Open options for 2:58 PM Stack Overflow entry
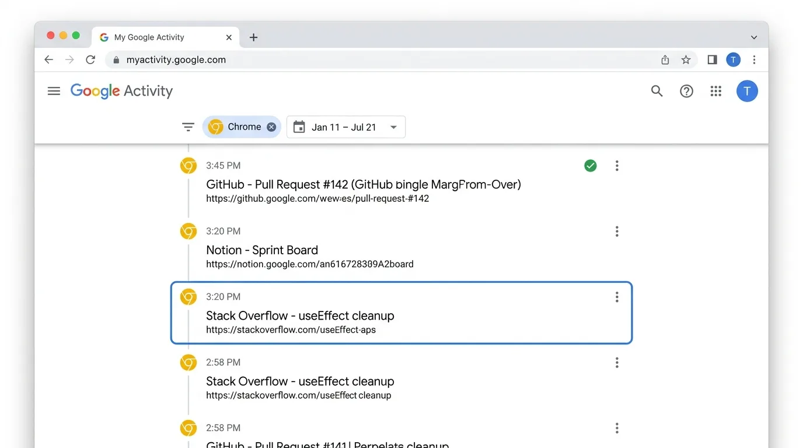 pyautogui.click(x=617, y=363)
